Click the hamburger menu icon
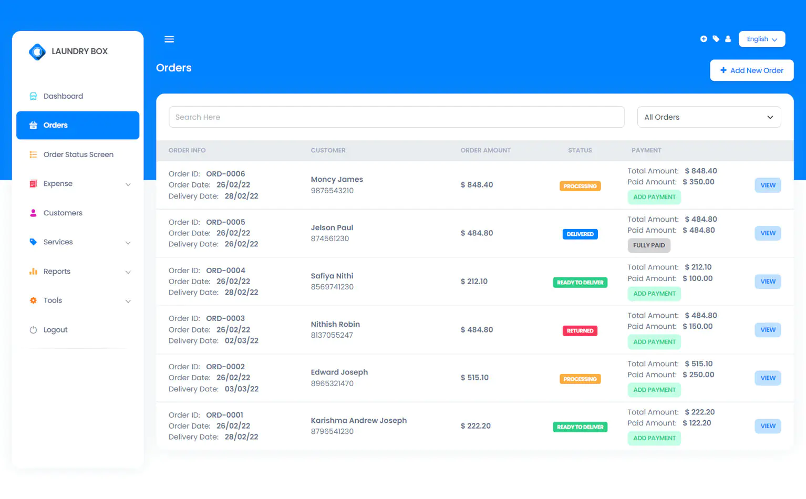806x499 pixels. pyautogui.click(x=169, y=39)
